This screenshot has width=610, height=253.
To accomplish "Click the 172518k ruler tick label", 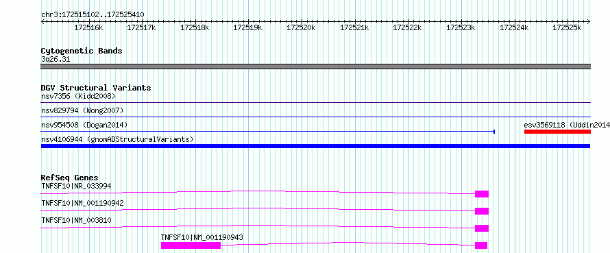I will click(x=195, y=27).
